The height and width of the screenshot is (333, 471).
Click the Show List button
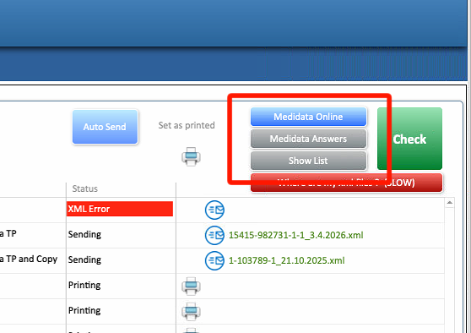308,161
